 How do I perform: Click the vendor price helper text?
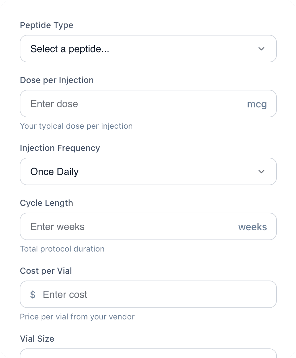point(77,317)
